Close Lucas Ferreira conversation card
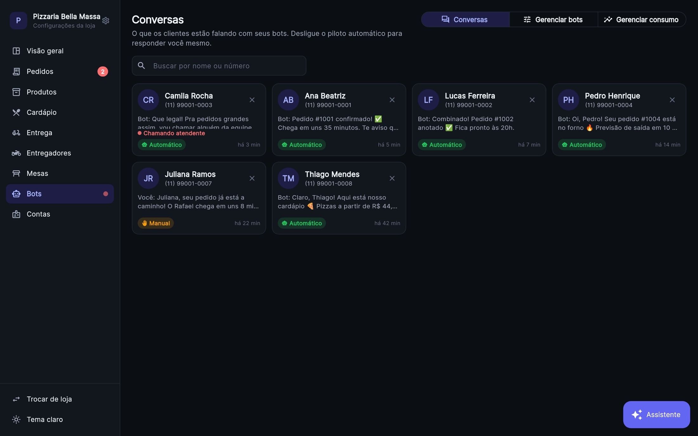The height and width of the screenshot is (436, 698). pyautogui.click(x=532, y=100)
